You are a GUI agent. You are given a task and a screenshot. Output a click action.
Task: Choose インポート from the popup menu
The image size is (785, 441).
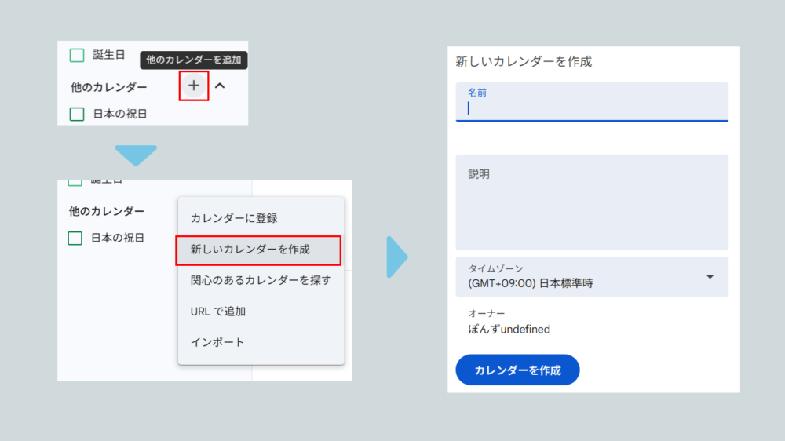pyautogui.click(x=217, y=342)
